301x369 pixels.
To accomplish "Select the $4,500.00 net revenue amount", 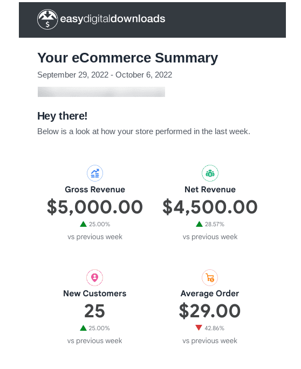I will 210,207.
